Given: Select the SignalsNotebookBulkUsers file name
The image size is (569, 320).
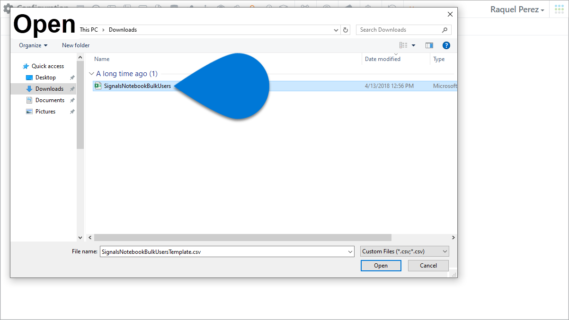Looking at the screenshot, I should pos(137,86).
